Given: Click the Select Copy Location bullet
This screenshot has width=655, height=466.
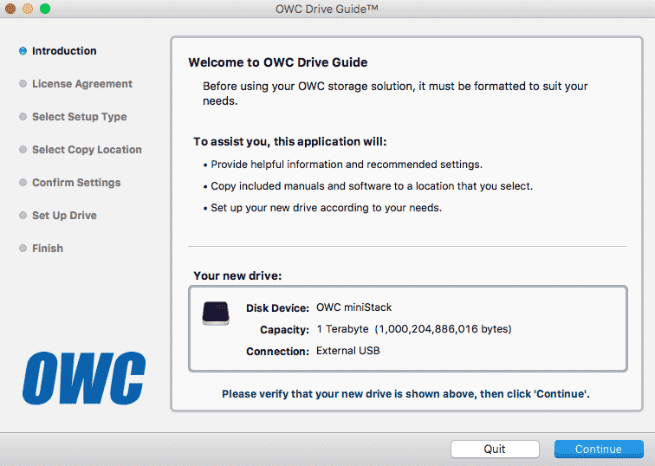Looking at the screenshot, I should click(x=23, y=150).
